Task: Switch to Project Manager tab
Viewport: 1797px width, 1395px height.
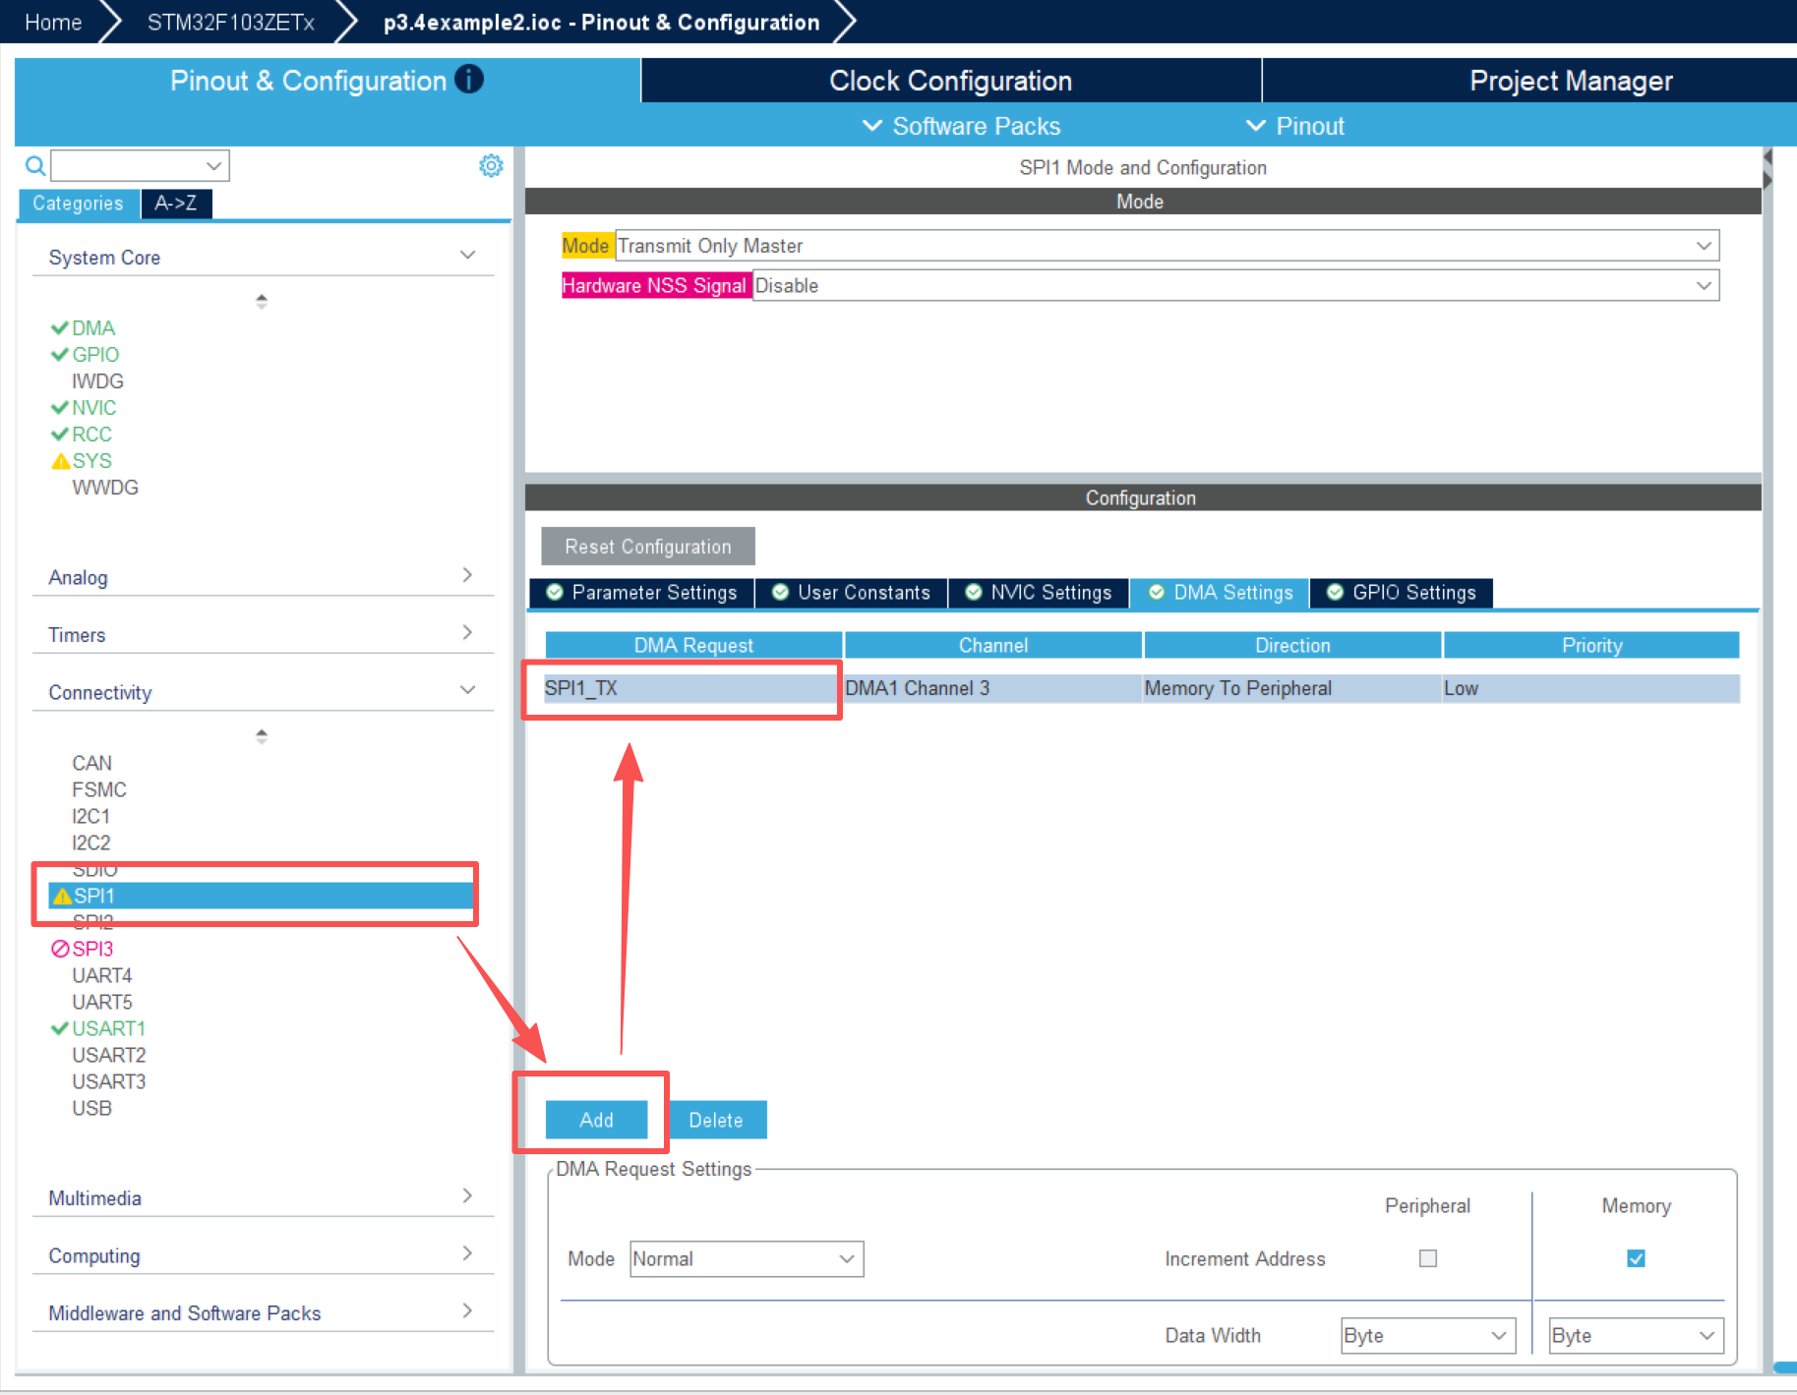Action: point(1570,81)
